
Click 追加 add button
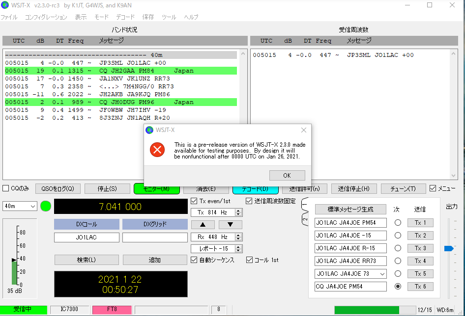(155, 260)
